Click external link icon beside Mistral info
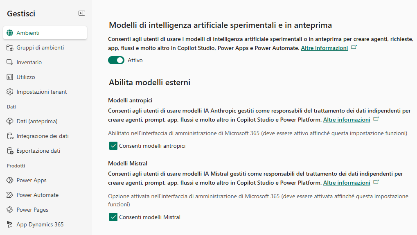The image size is (417, 235). (x=376, y=182)
